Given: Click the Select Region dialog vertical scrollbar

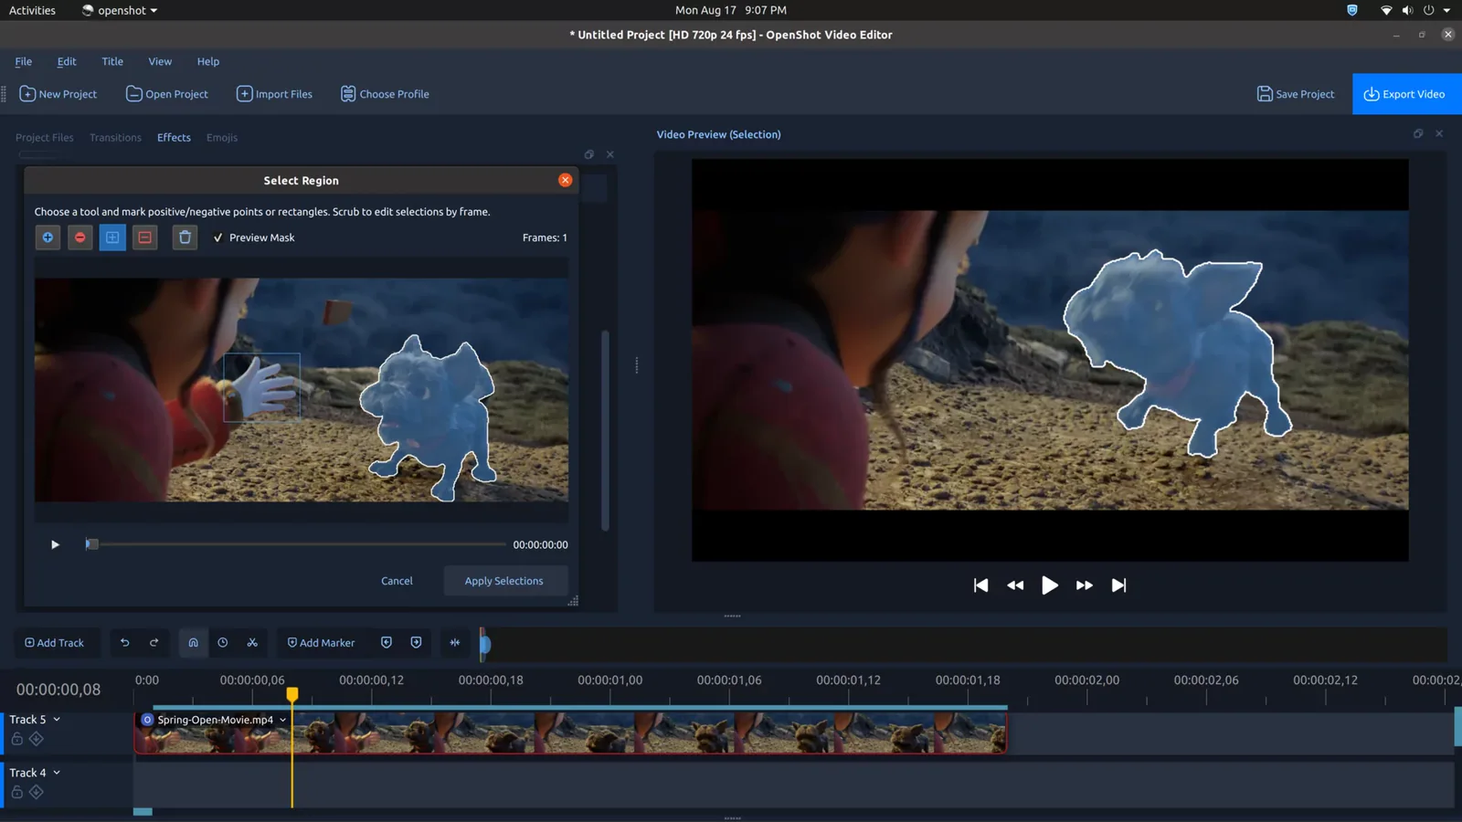Looking at the screenshot, I should coord(605,430).
